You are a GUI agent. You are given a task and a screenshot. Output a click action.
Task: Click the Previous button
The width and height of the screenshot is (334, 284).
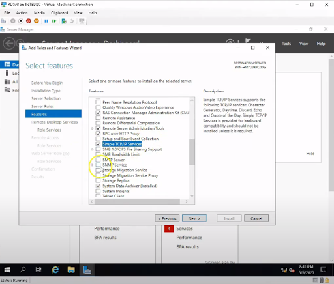pyautogui.click(x=167, y=218)
